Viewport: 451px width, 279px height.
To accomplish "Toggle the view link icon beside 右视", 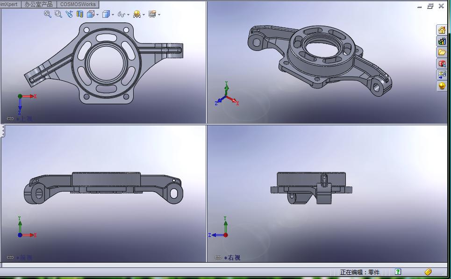I will (218, 258).
